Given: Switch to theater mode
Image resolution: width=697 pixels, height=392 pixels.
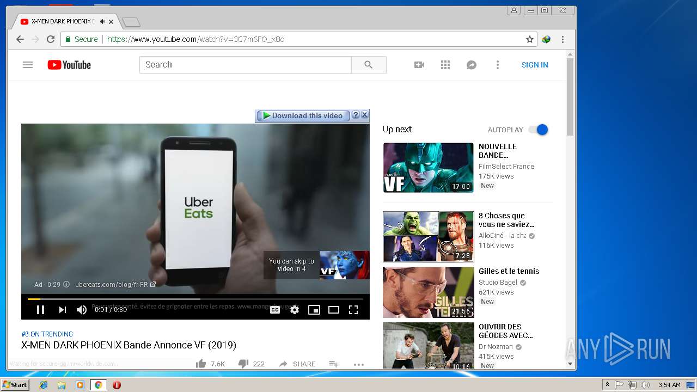Looking at the screenshot, I should click(x=334, y=310).
